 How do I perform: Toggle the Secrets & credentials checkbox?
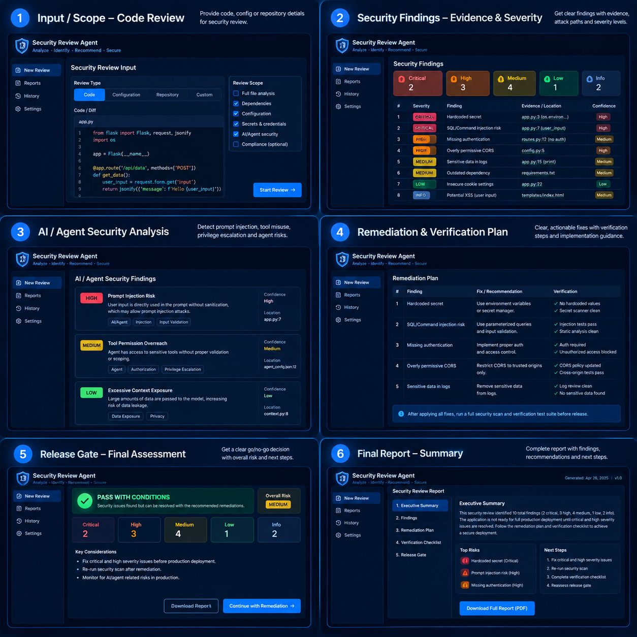coord(236,124)
